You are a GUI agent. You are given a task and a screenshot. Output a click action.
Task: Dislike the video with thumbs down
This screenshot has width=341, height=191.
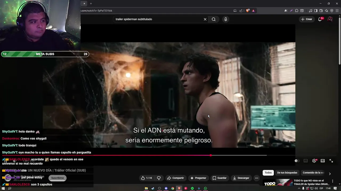point(159,178)
